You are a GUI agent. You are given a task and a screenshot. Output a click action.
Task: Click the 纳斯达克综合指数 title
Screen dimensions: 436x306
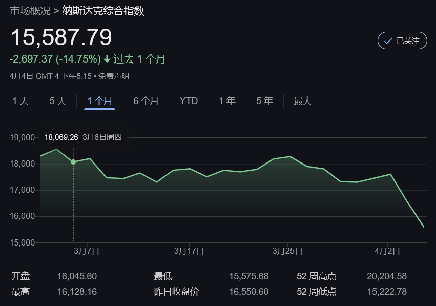pos(103,11)
